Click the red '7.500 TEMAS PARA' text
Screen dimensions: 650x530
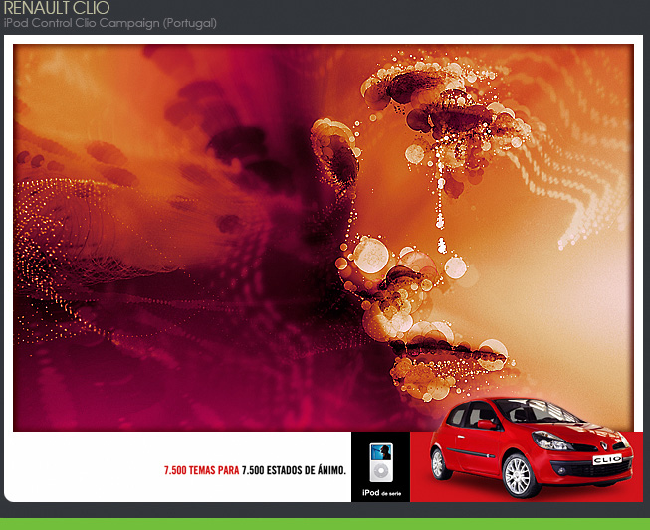pos(201,470)
